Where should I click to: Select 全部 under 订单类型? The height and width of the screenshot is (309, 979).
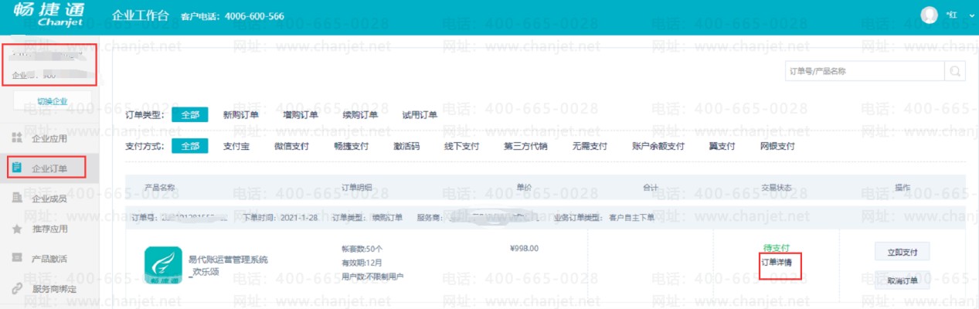190,115
